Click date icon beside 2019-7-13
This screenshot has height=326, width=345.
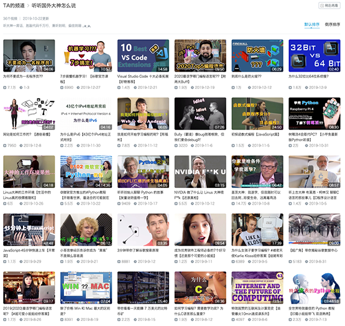click(x=306, y=320)
